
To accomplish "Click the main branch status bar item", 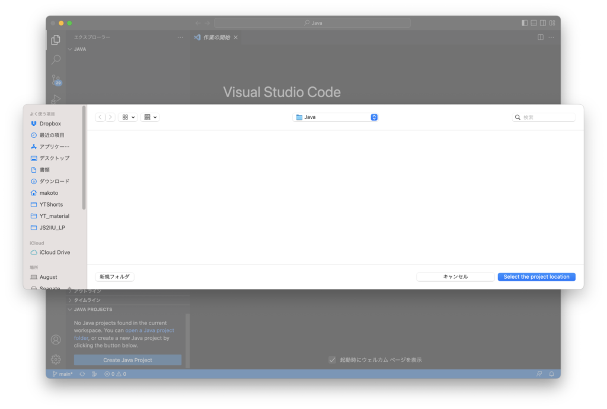I will (x=62, y=374).
